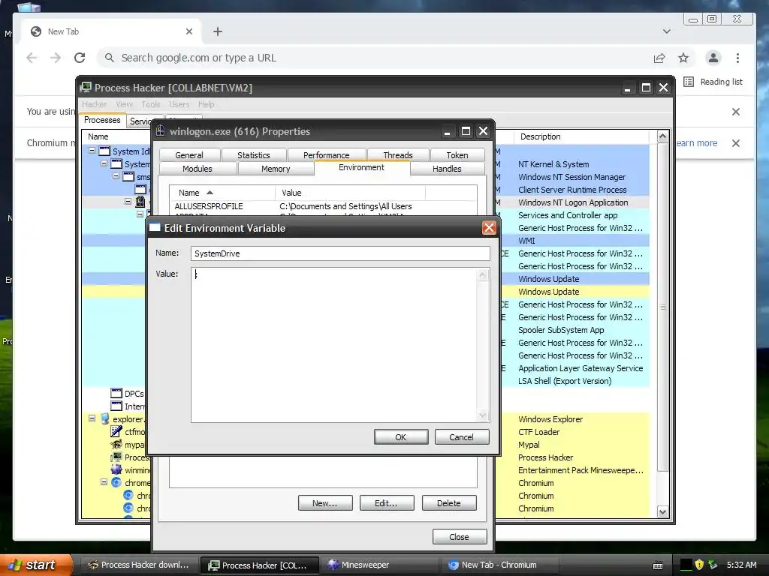
Task: Select the Environment tab
Action: [361, 167]
